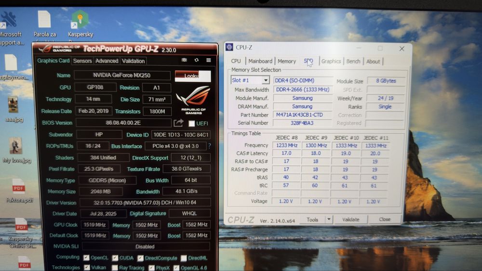Switch to the Graphics tab in CPU-Z
The image size is (482, 271).
pyautogui.click(x=331, y=61)
